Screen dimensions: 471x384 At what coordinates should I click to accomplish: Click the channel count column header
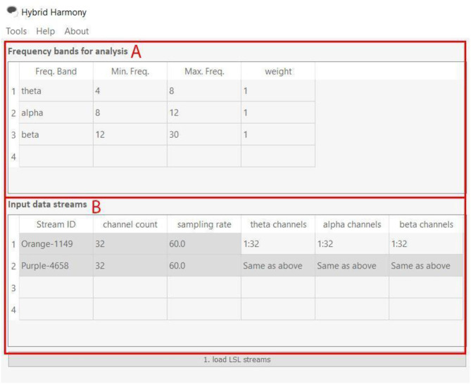coord(130,224)
